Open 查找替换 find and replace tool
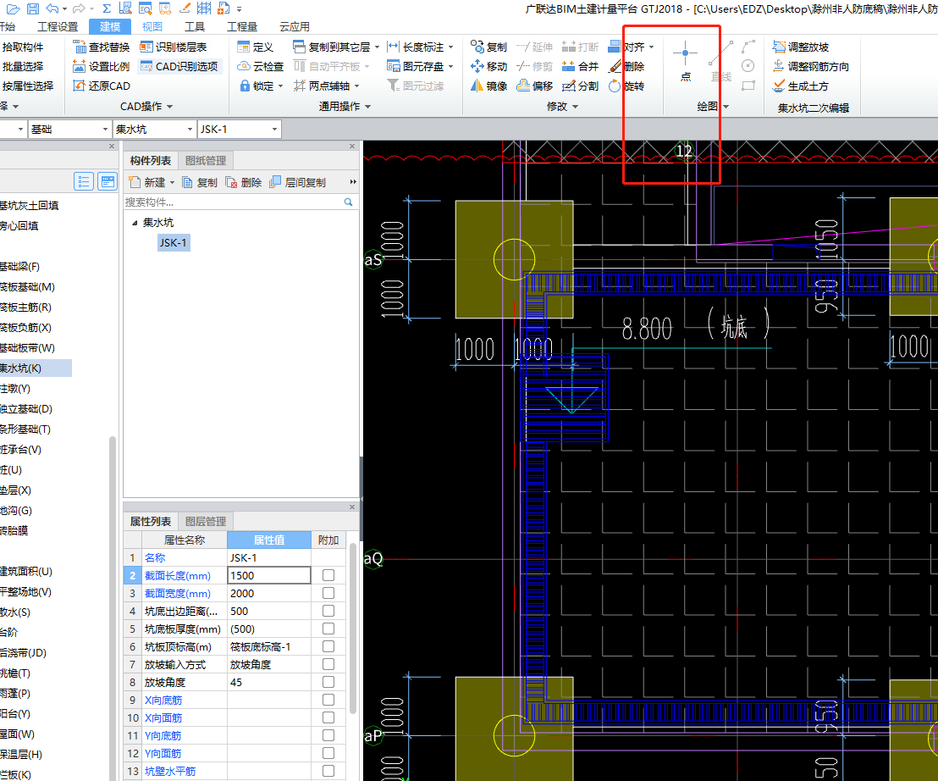Viewport: 938px width, 781px height. 101,47
